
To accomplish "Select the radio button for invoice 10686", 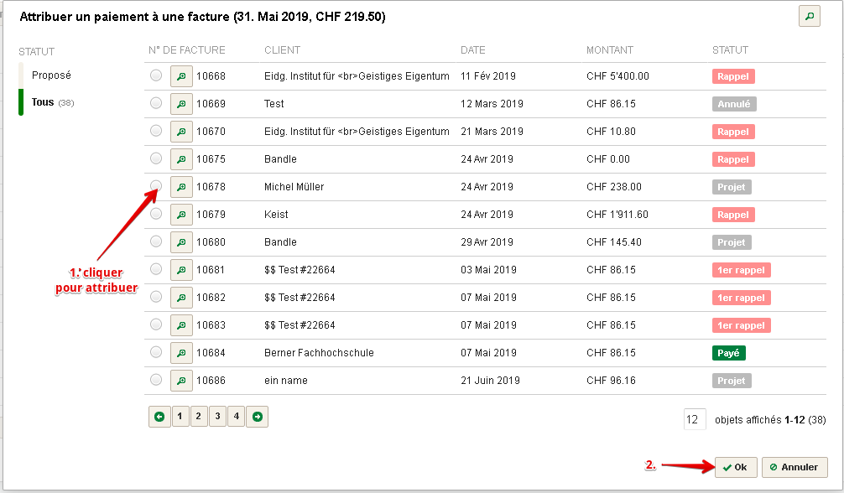I will [156, 380].
